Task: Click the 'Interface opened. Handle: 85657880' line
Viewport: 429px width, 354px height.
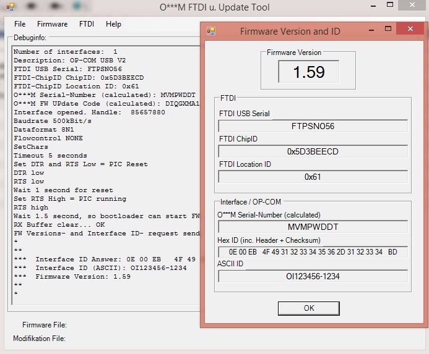Action: (90, 112)
